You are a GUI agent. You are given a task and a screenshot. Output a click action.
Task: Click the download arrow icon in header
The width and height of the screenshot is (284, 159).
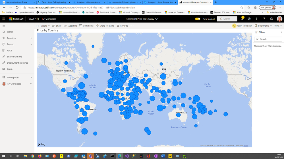pos(257,19)
